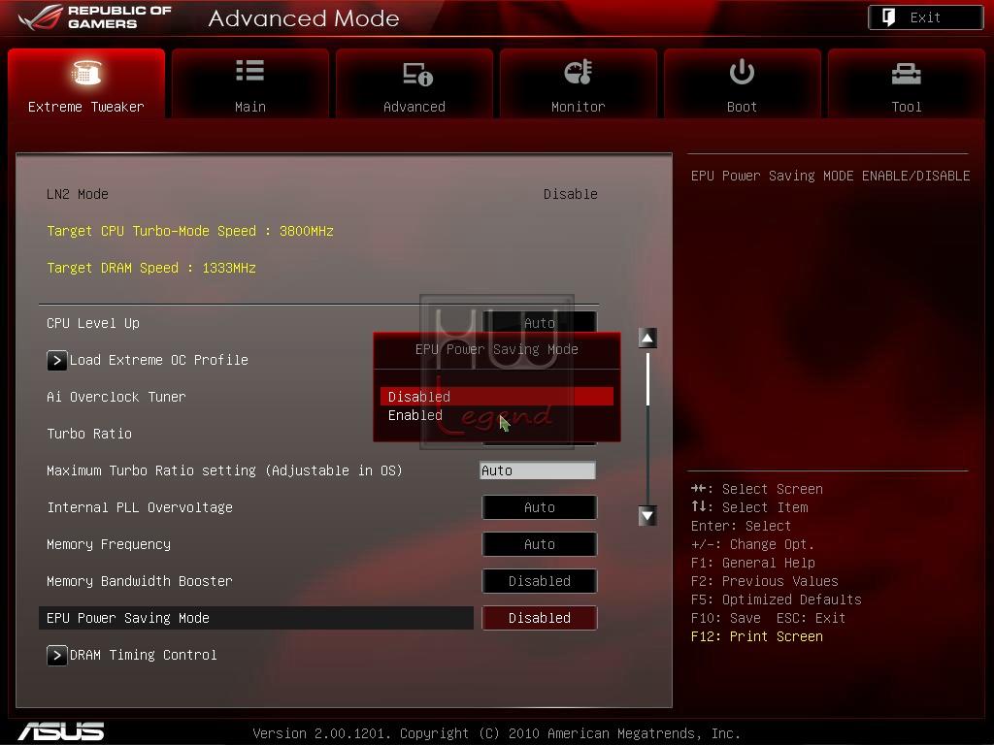This screenshot has height=745, width=994.
Task: Click Maximum Turbo Ratio setting label
Action: pos(224,470)
